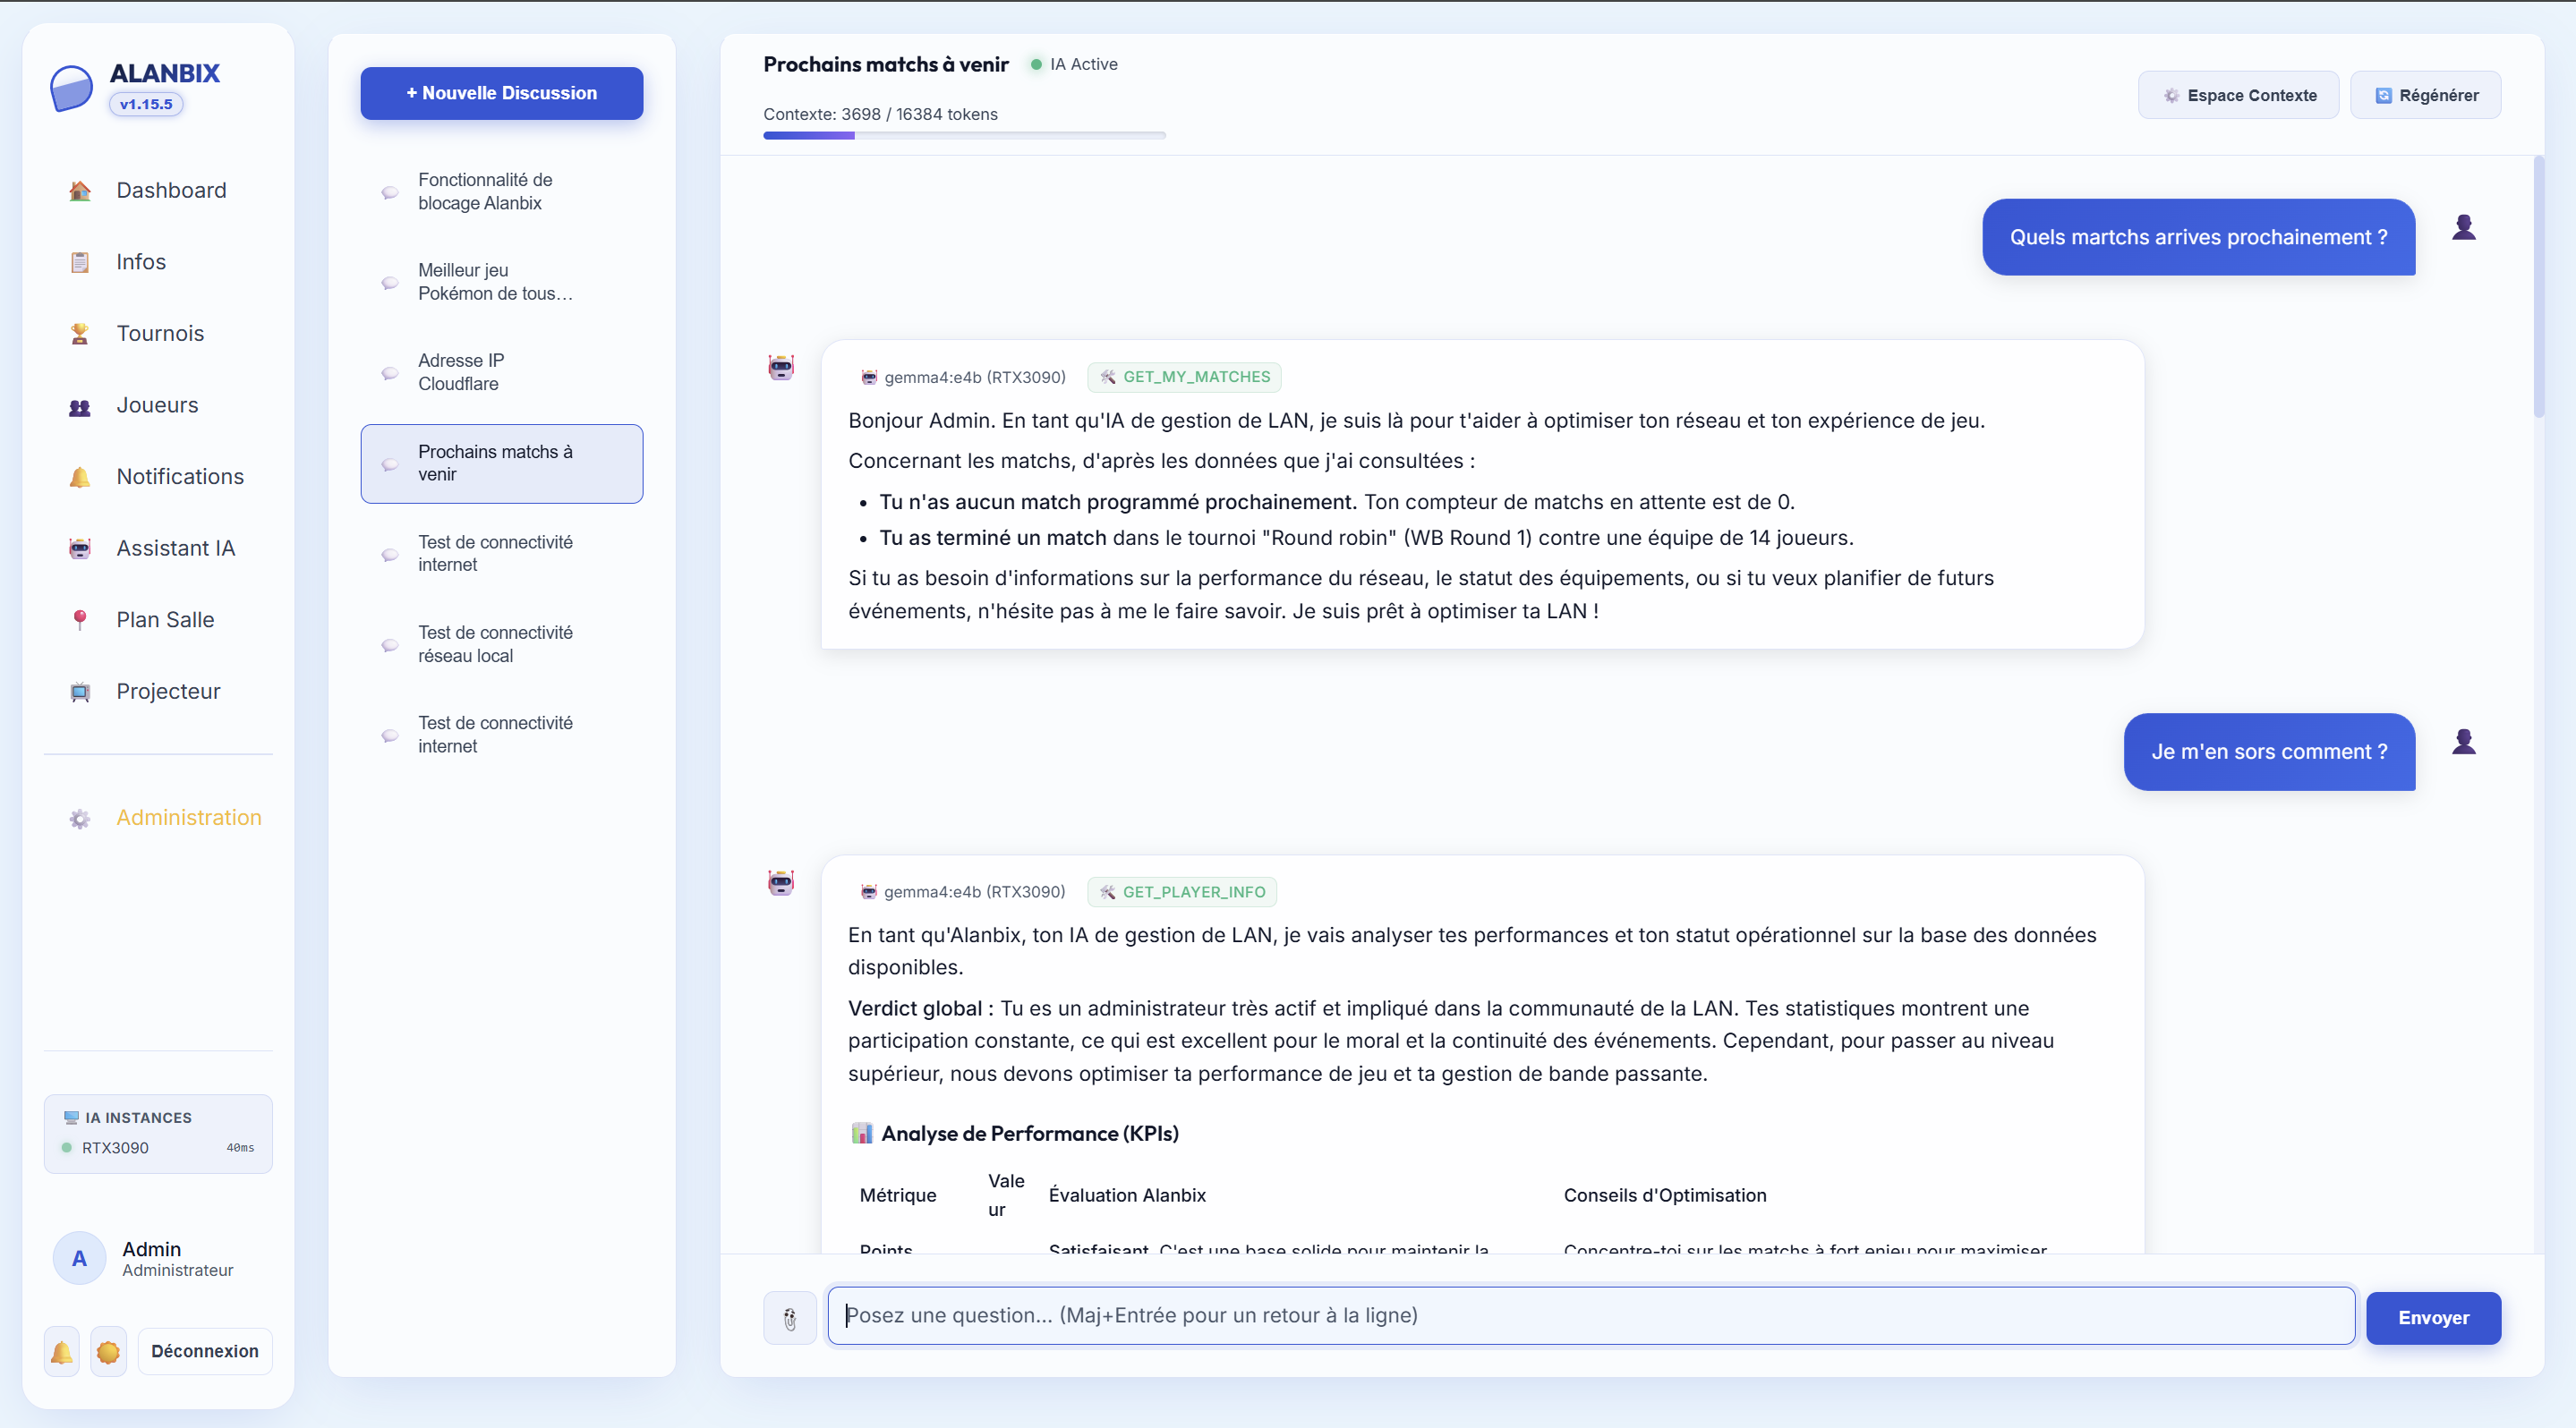Click the context tokens progress bar
Image resolution: width=2576 pixels, height=1428 pixels.
click(964, 136)
